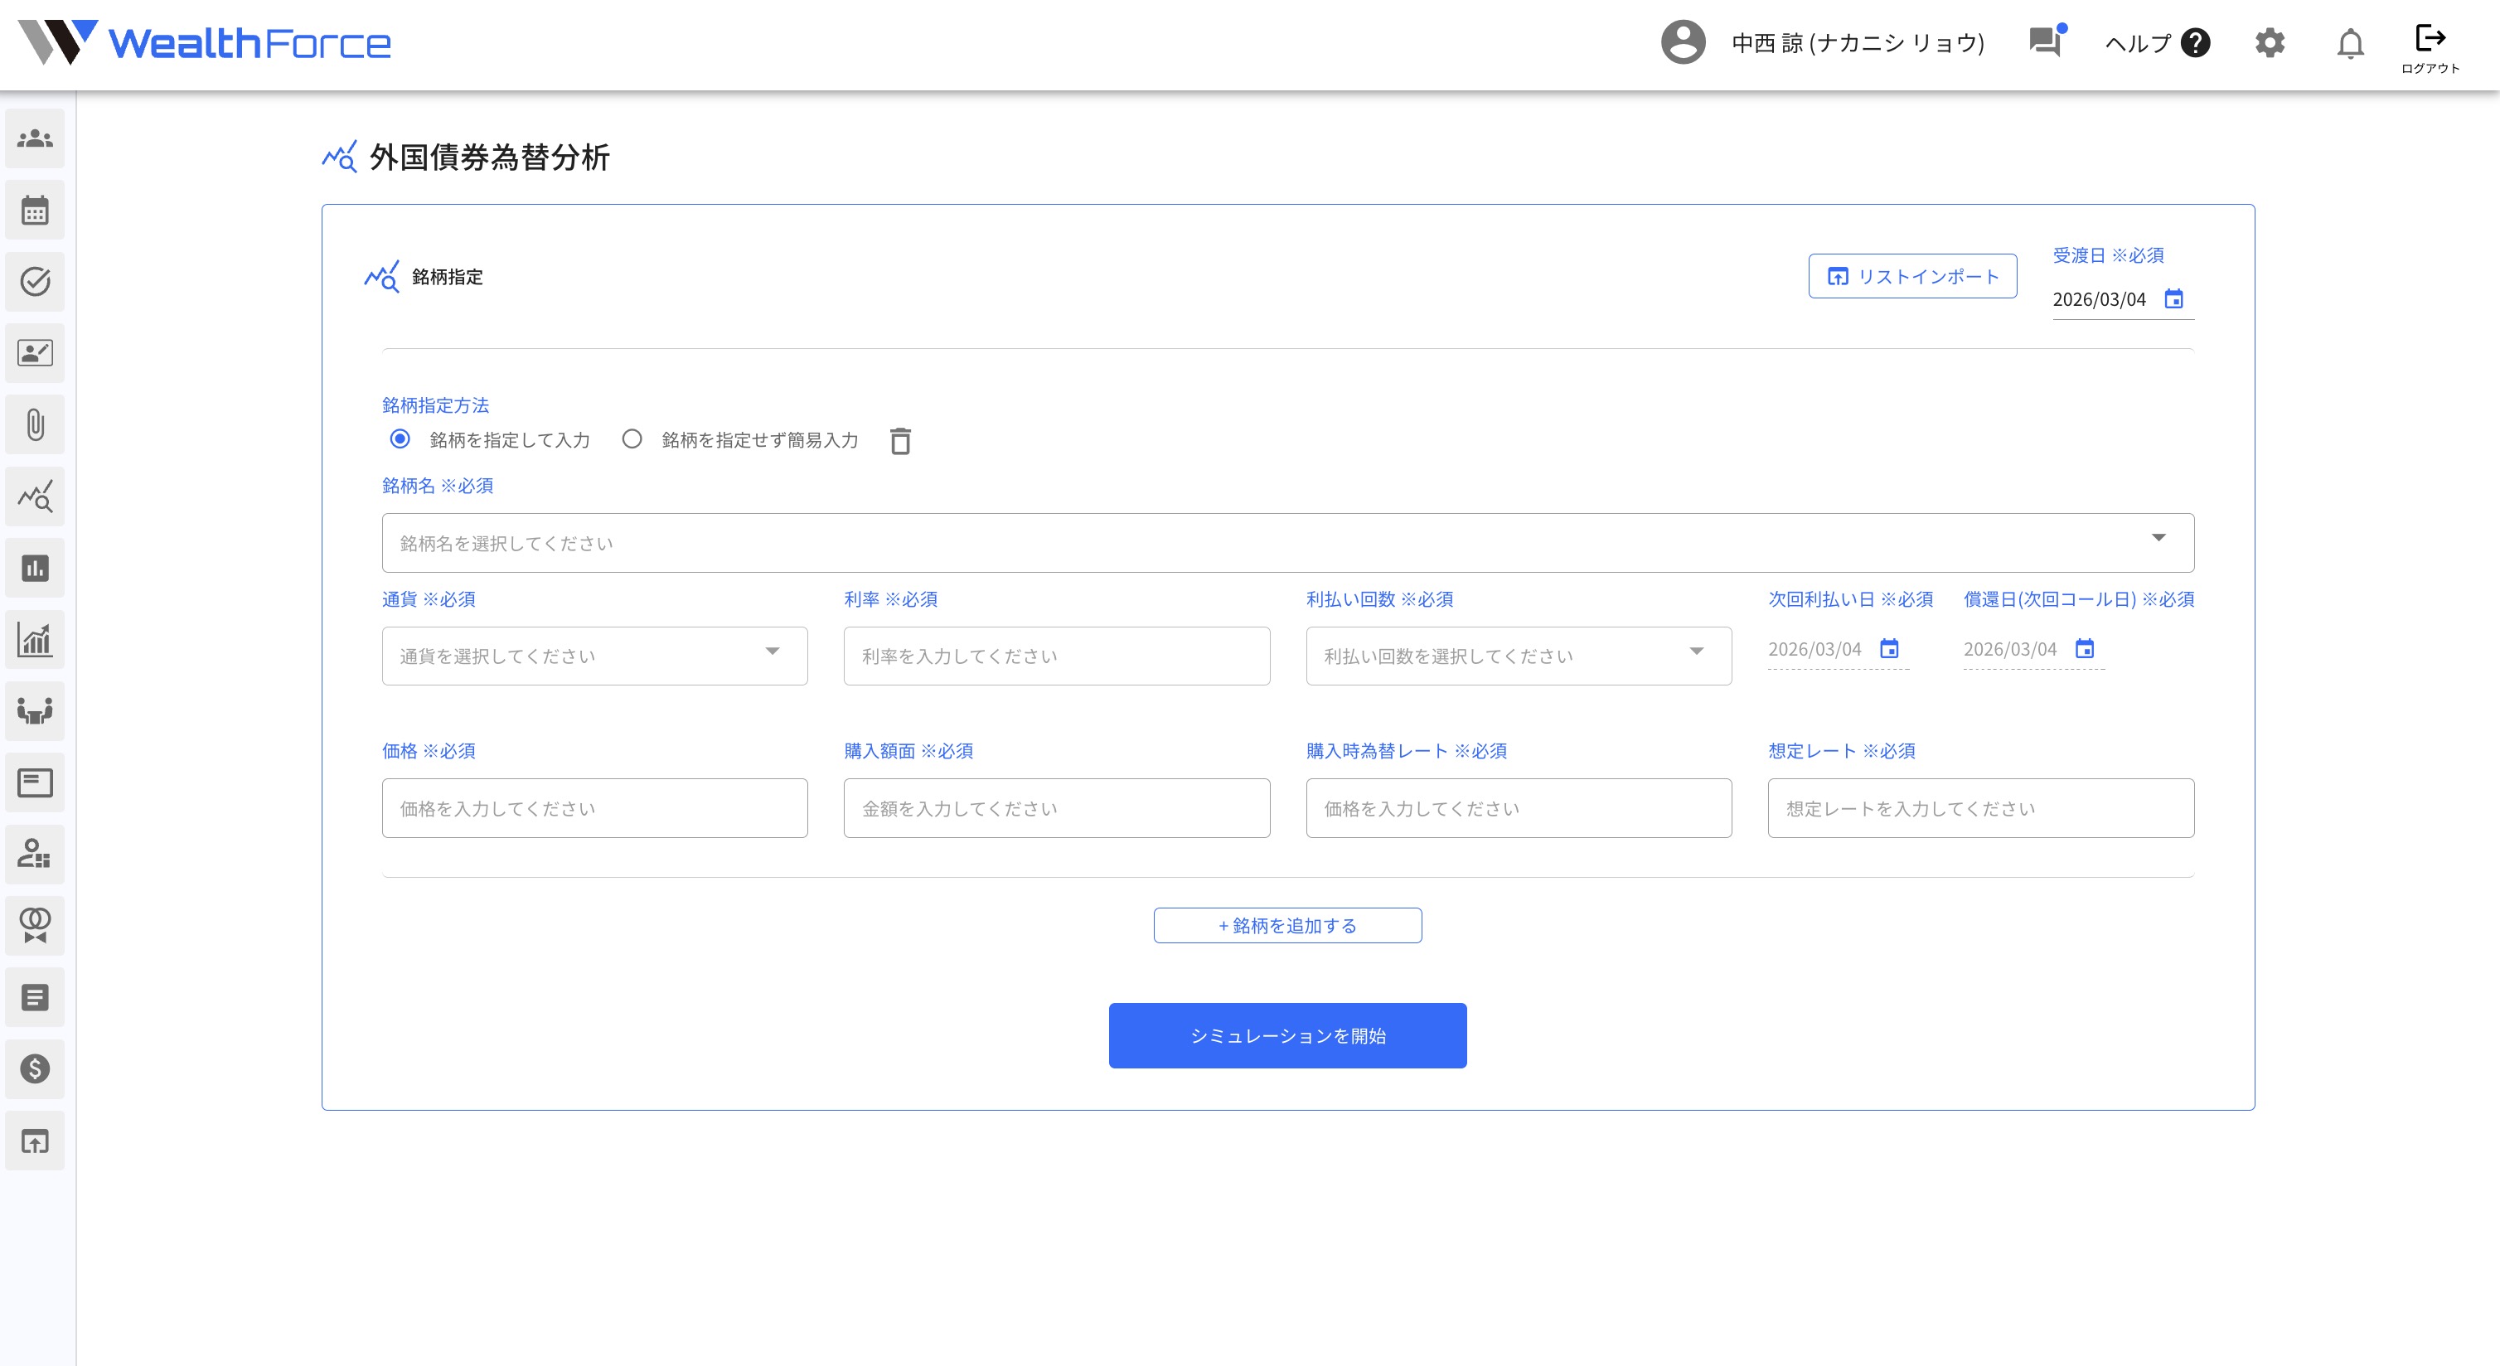Image resolution: width=2500 pixels, height=1366 pixels.
Task: Click the リストインポート button
Action: 1911,275
